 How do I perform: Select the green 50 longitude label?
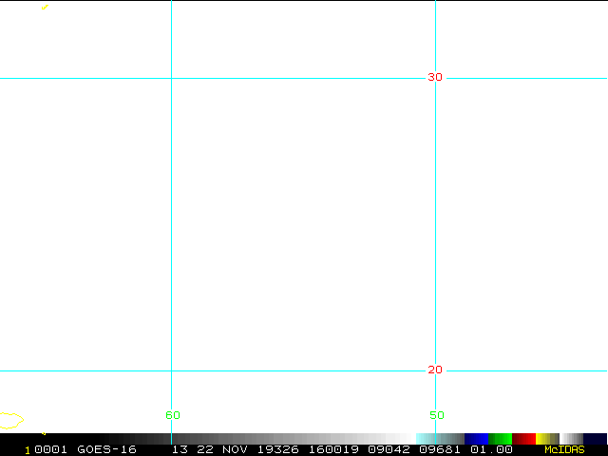click(x=437, y=415)
